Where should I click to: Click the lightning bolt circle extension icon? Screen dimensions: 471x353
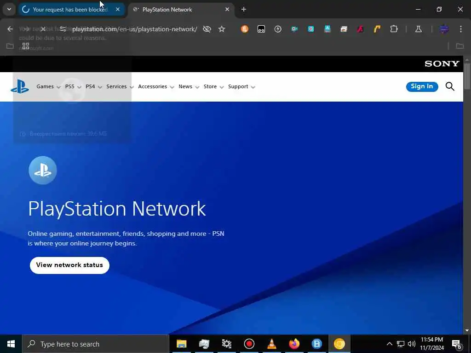click(x=278, y=29)
